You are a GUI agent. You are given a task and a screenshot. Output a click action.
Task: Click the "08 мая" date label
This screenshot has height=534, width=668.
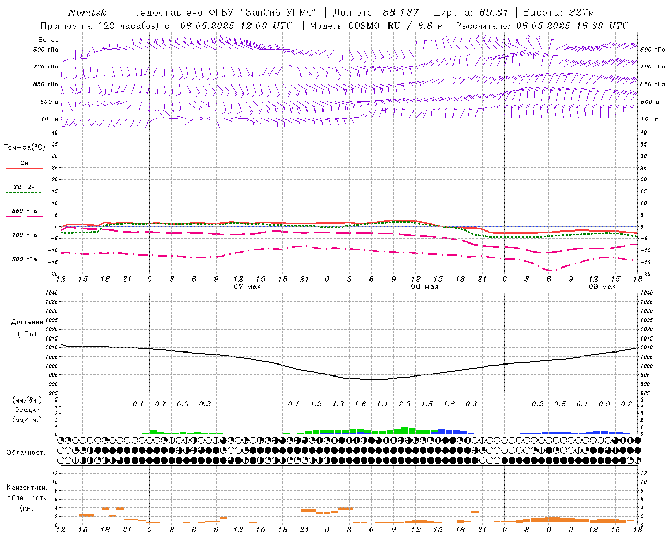(x=425, y=287)
